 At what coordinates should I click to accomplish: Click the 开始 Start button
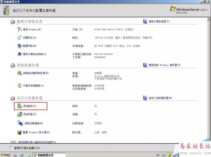5,155
